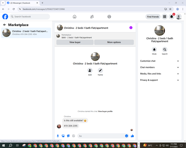Viewport: 186px width, 148px height.
Task: Close the Messenger | Facebook tab
Action: (37, 3)
